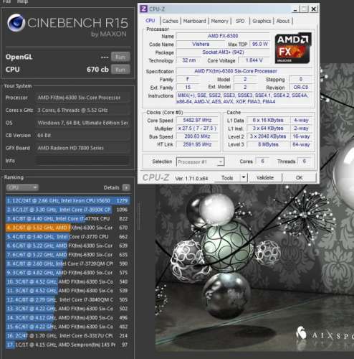The image size is (354, 359).
Task: Open the SPD tab
Action: (240, 21)
